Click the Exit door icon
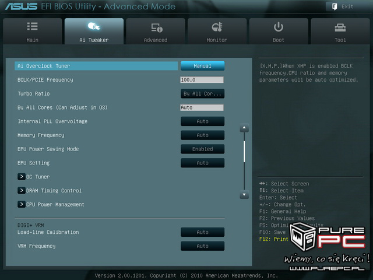Screen dimensions: 373x280 pyautogui.click(x=335, y=6)
